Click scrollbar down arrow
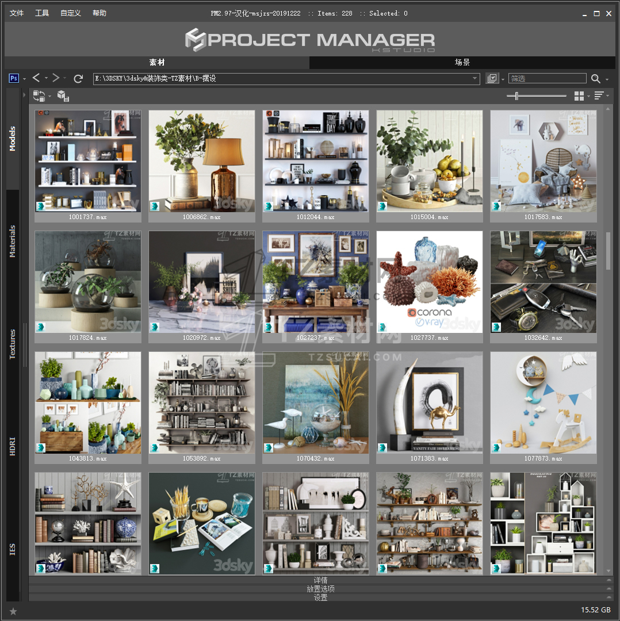The image size is (620, 621). [x=608, y=571]
